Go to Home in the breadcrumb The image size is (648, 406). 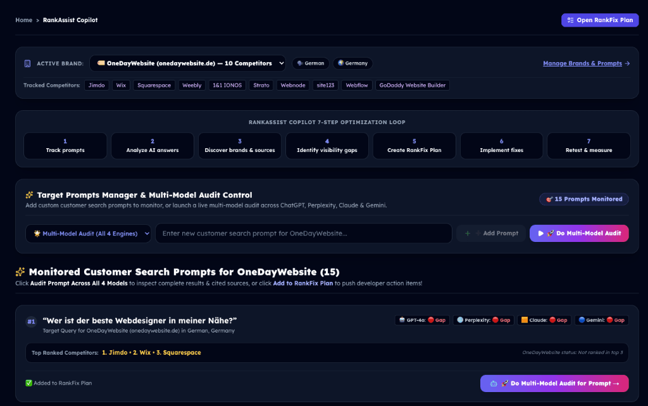23,20
